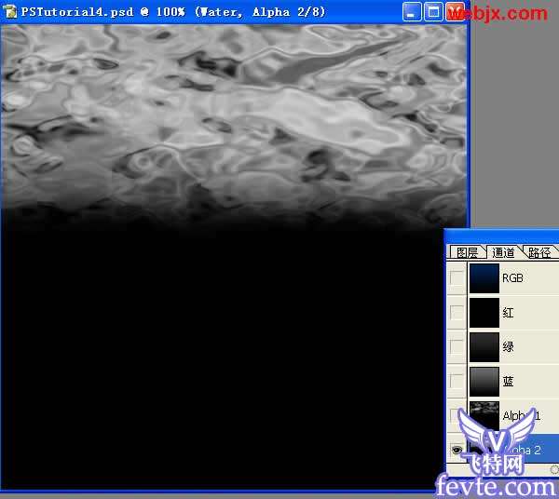Turn on visibility of the 蓝 (Blue) channel
The image size is (559, 499).
457,381
